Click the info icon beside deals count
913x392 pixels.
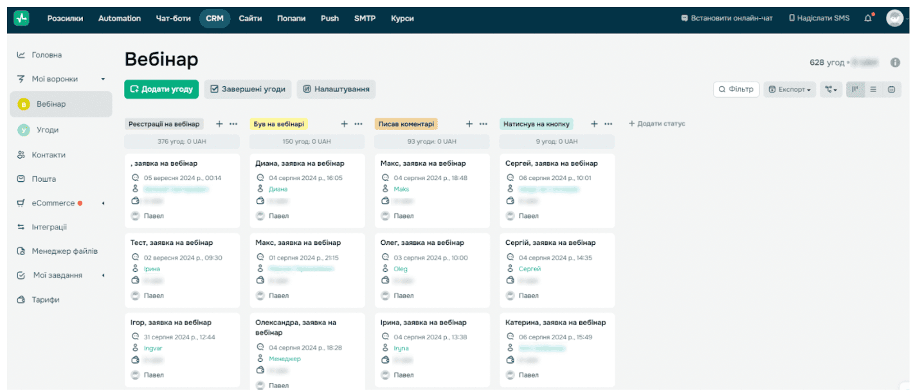pyautogui.click(x=894, y=62)
